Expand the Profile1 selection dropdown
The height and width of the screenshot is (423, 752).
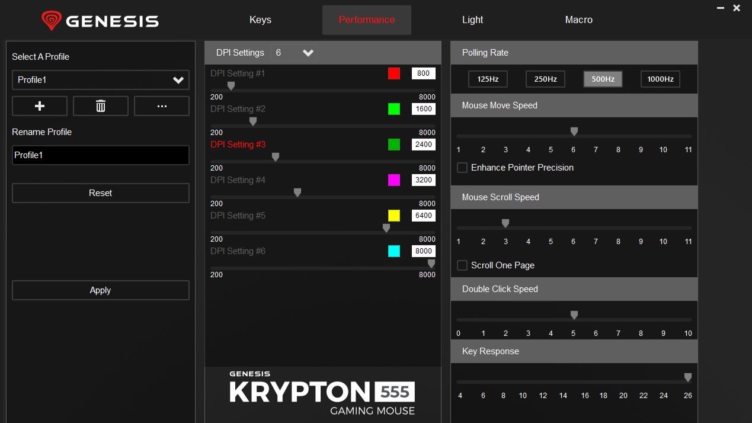tap(178, 80)
